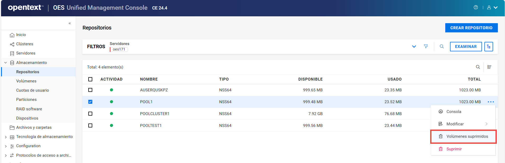The width and height of the screenshot is (505, 163).
Task: Uncheck the POOL1 row checkbox
Action: 90,102
